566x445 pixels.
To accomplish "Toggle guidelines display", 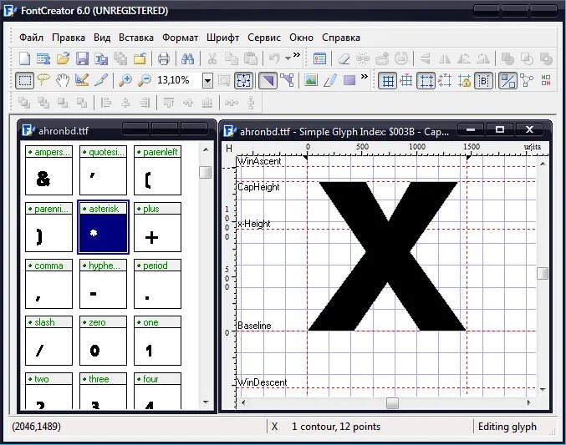I will pos(426,80).
